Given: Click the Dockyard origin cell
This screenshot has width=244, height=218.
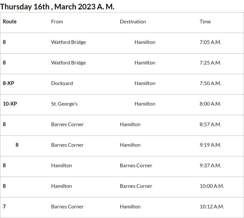Looking at the screenshot, I should (62, 83).
